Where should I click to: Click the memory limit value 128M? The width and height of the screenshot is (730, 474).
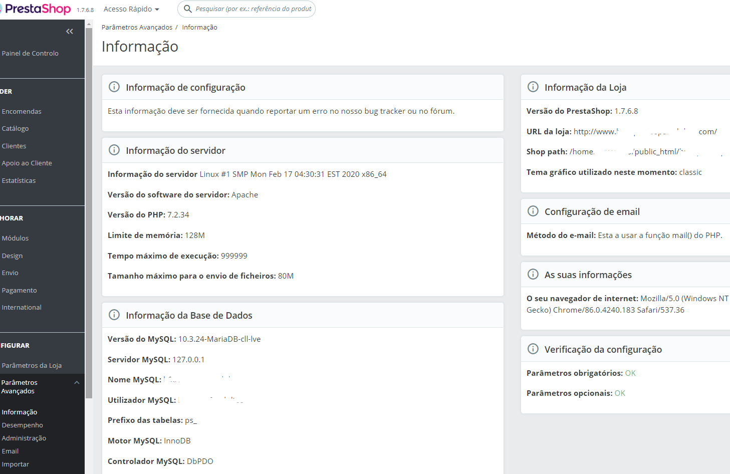[195, 235]
